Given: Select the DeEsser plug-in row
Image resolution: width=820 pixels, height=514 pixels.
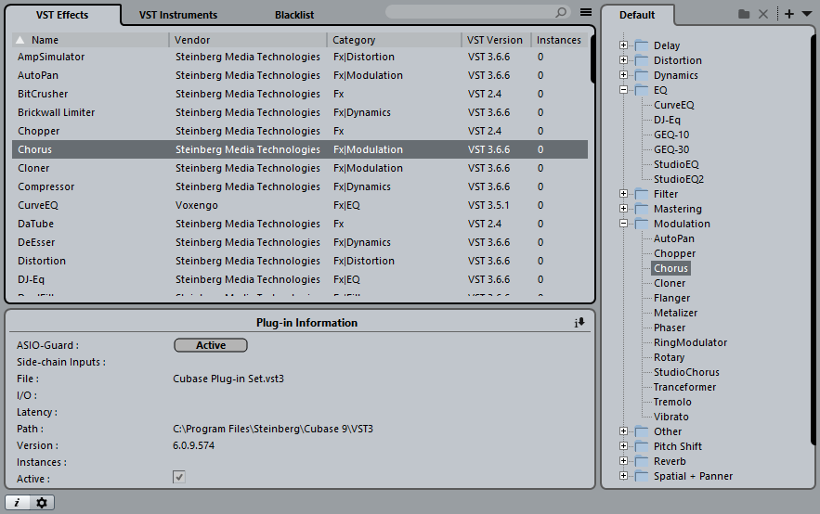Looking at the screenshot, I should (x=300, y=242).
